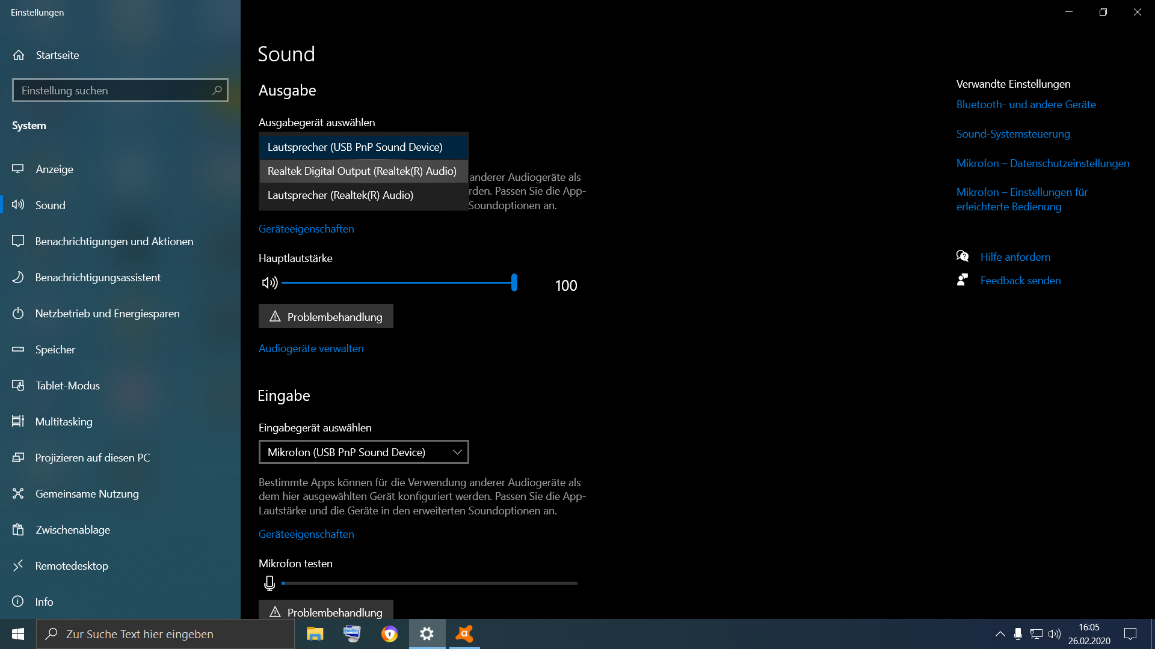Click the Avast icon in taskbar
Image resolution: width=1155 pixels, height=649 pixels.
click(464, 634)
